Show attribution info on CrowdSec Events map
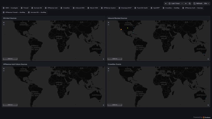 tap(208, 105)
